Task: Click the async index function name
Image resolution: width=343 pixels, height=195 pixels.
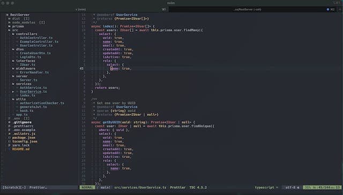Action: click(107, 26)
